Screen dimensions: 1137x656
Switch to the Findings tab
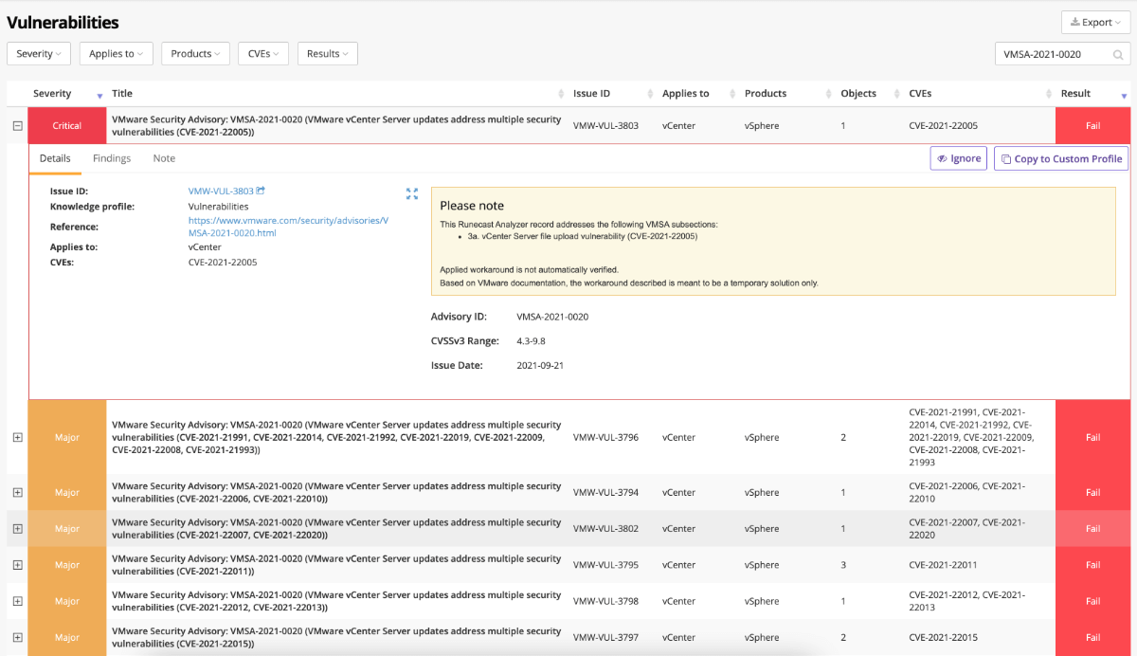[111, 158]
